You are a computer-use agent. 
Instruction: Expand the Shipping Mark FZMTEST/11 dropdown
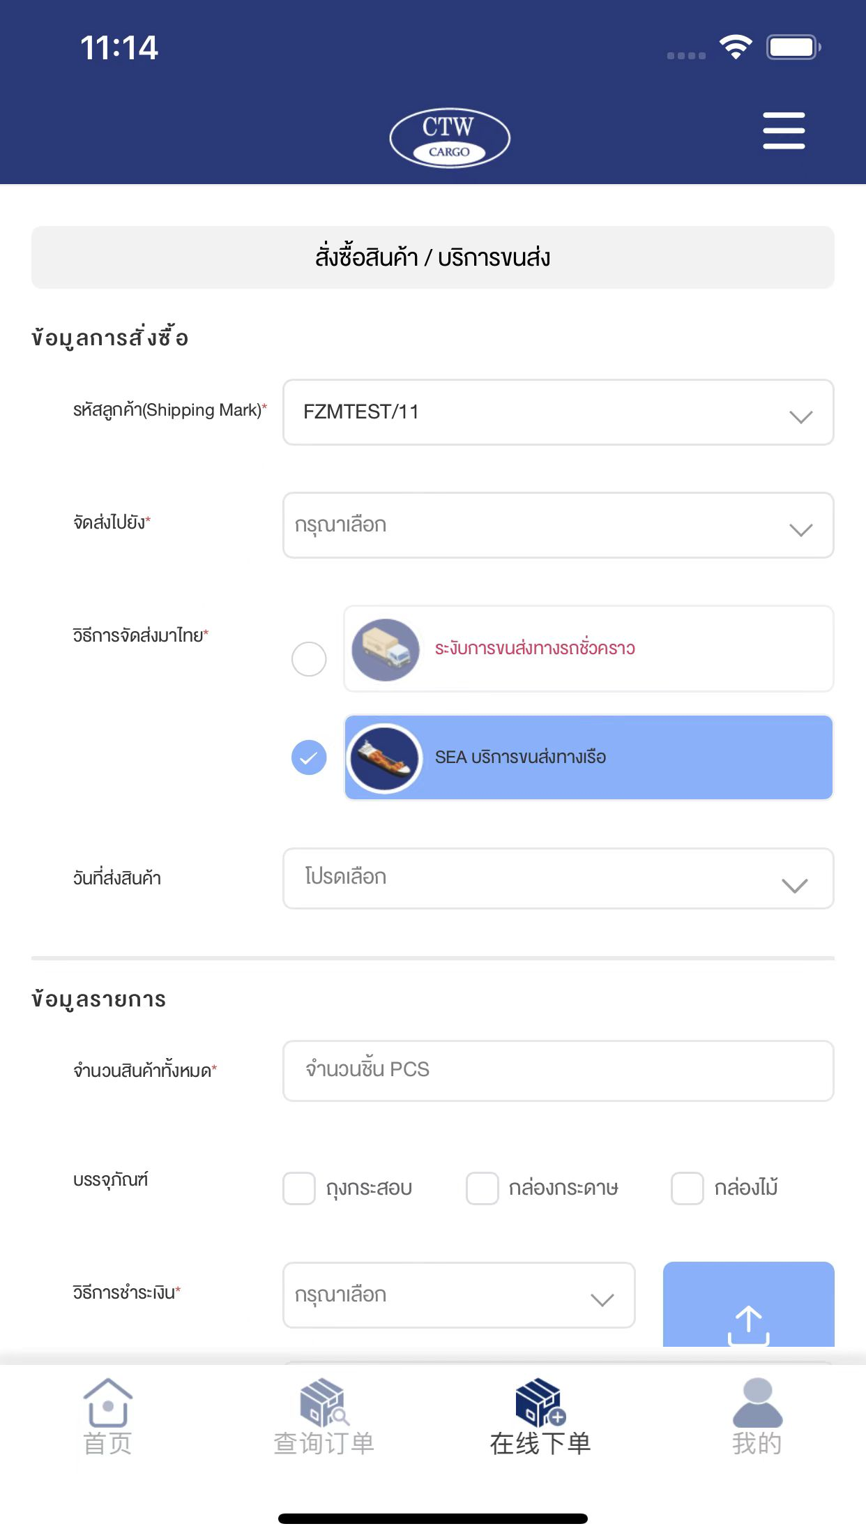[558, 412]
